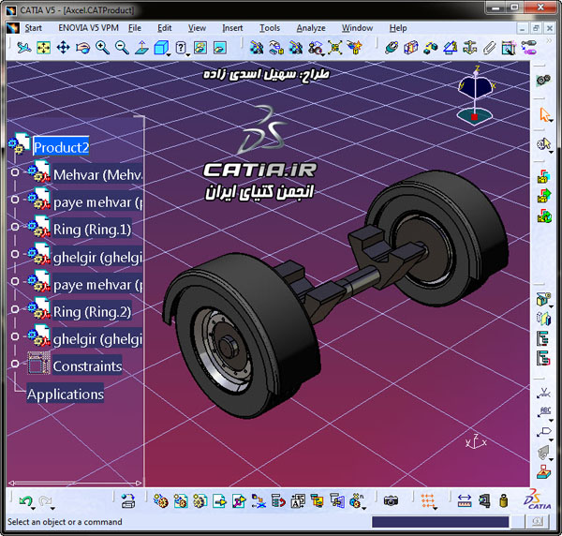Open the Analyze menu
This screenshot has width=562, height=536.
[311, 28]
